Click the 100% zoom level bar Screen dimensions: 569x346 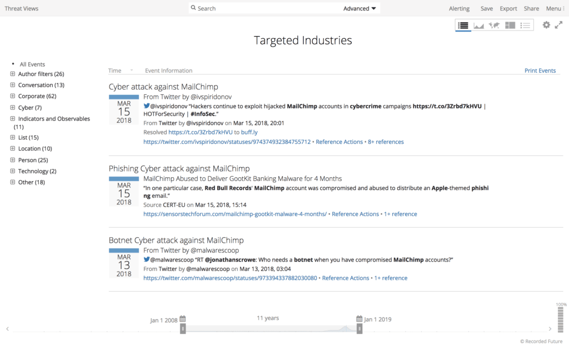[x=561, y=319]
